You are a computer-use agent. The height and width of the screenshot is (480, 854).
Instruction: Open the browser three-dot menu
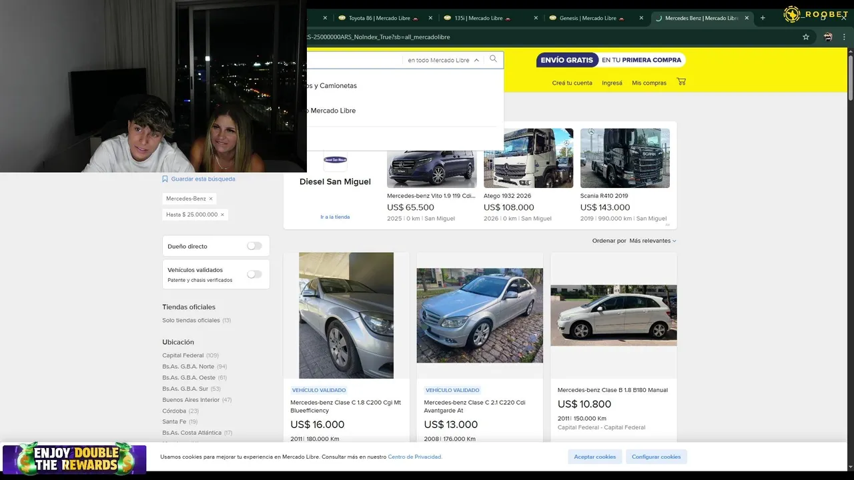coord(845,37)
